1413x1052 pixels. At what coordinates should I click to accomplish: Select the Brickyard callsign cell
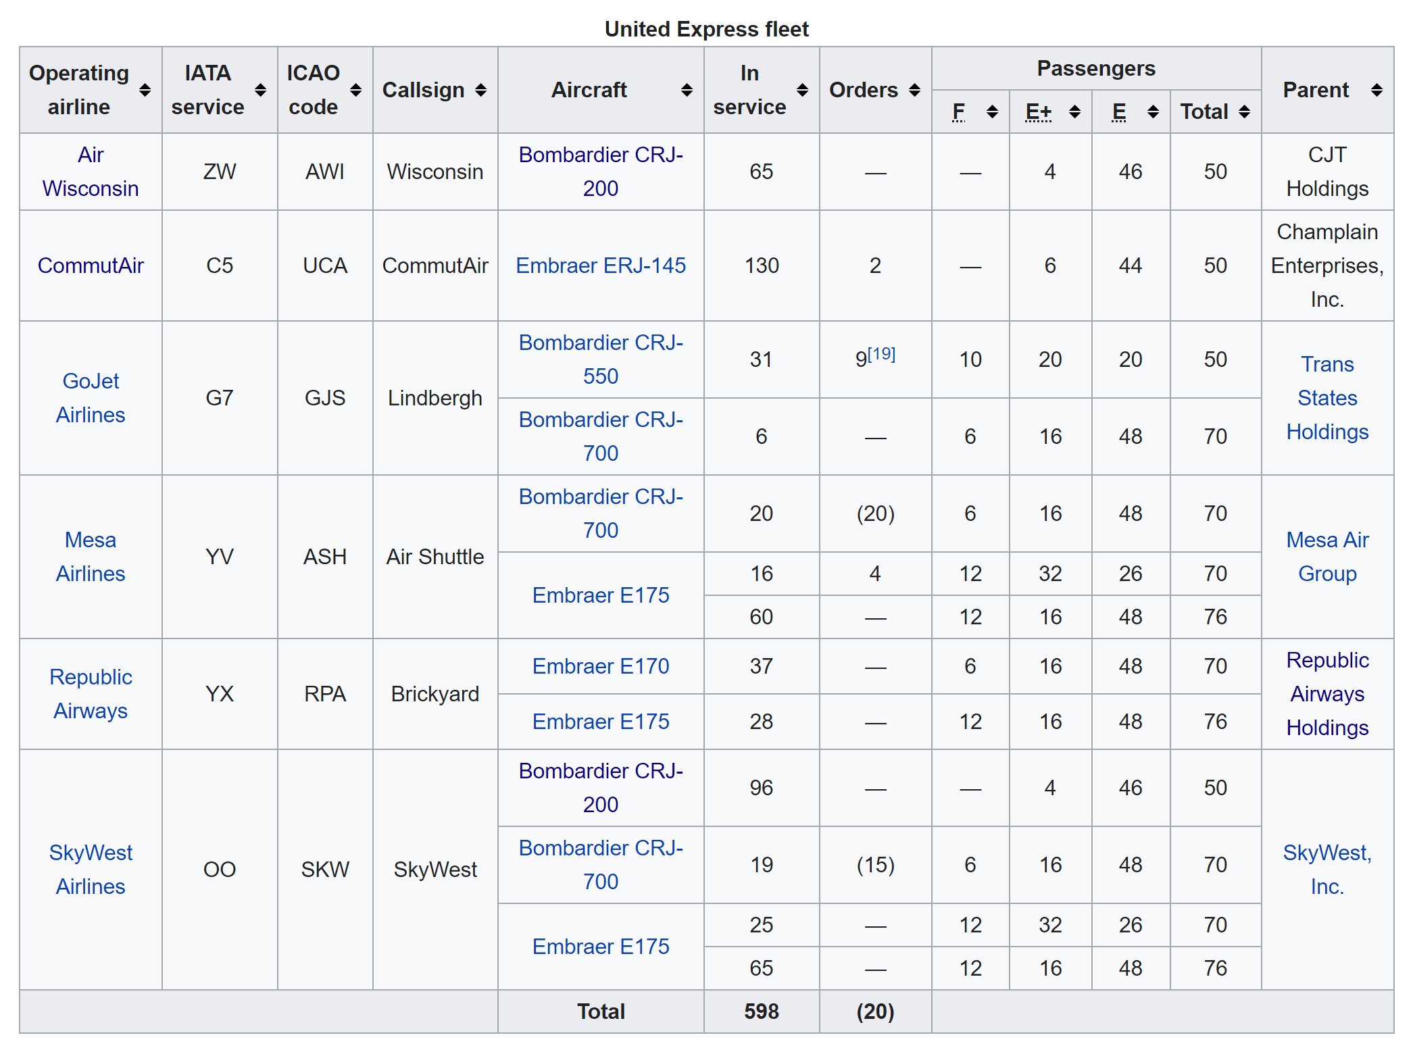point(435,694)
